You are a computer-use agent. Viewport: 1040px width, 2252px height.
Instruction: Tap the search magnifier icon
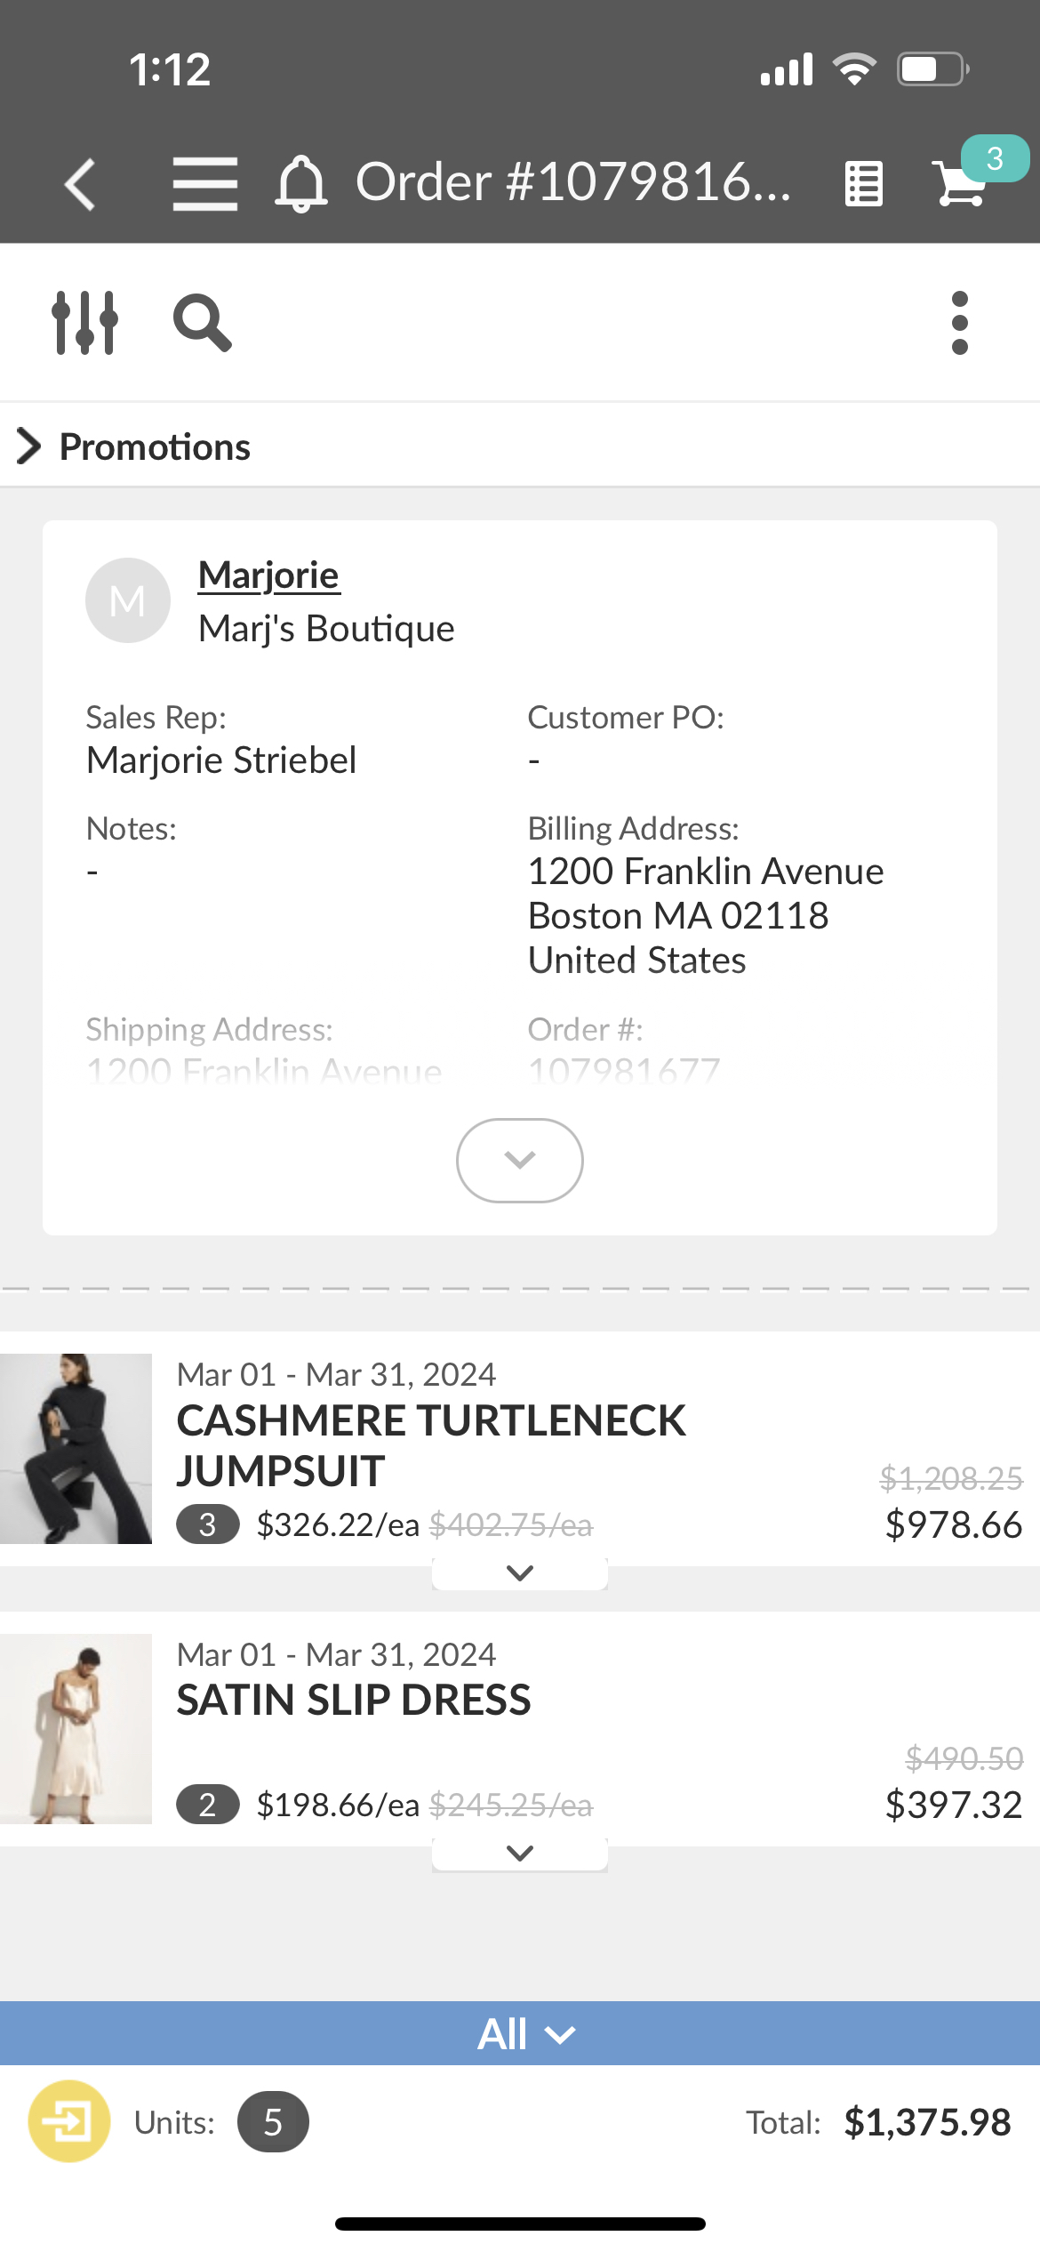(x=203, y=322)
